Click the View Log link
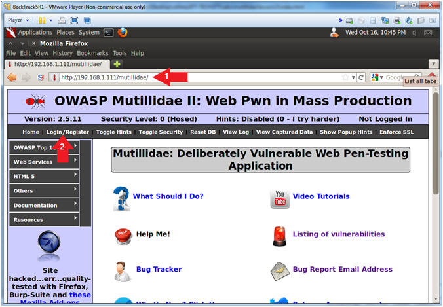Viewport: 443px width, 307px height. point(236,132)
